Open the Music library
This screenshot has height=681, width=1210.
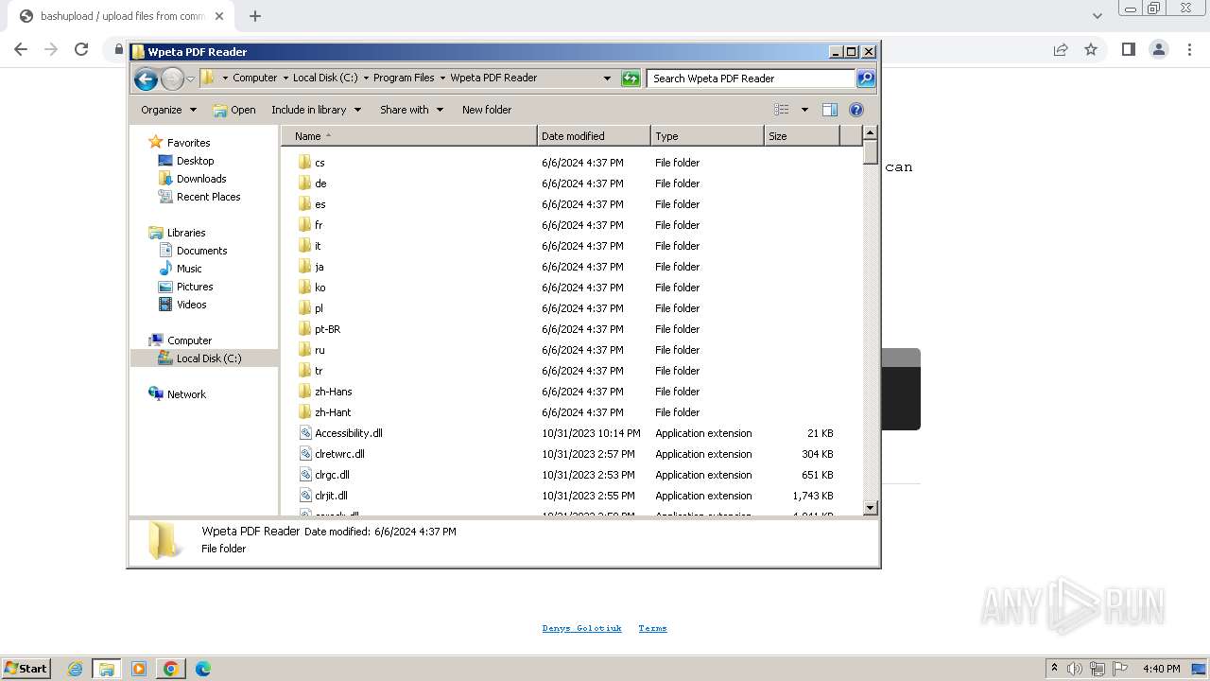tap(189, 269)
